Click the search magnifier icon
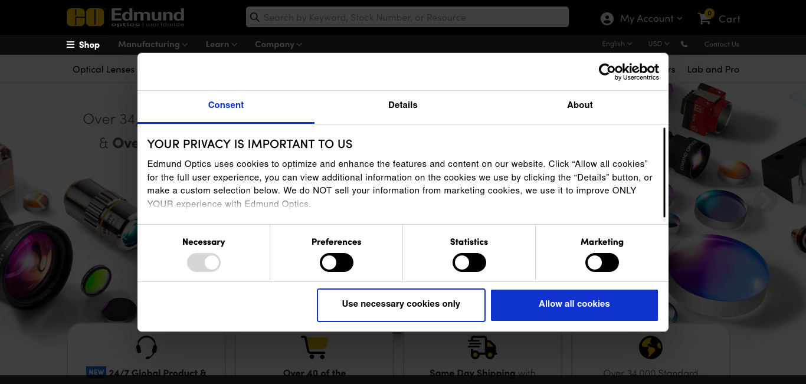Image resolution: width=806 pixels, height=384 pixels. (255, 17)
